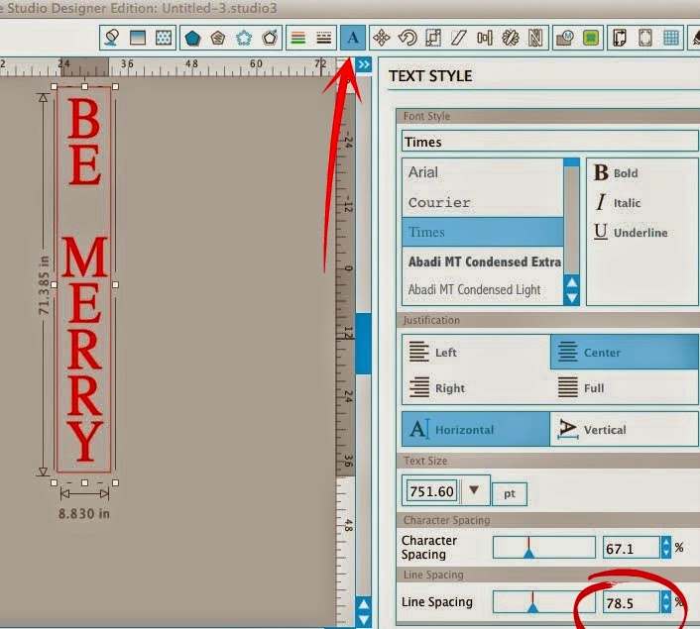The height and width of the screenshot is (629, 700).
Task: Choose Arial from font list
Action: coord(483,172)
